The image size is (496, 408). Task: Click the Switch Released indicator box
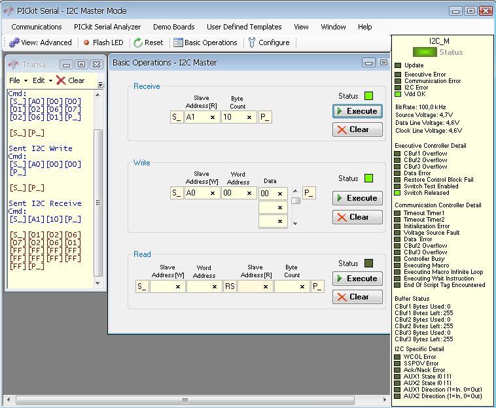coord(397,193)
